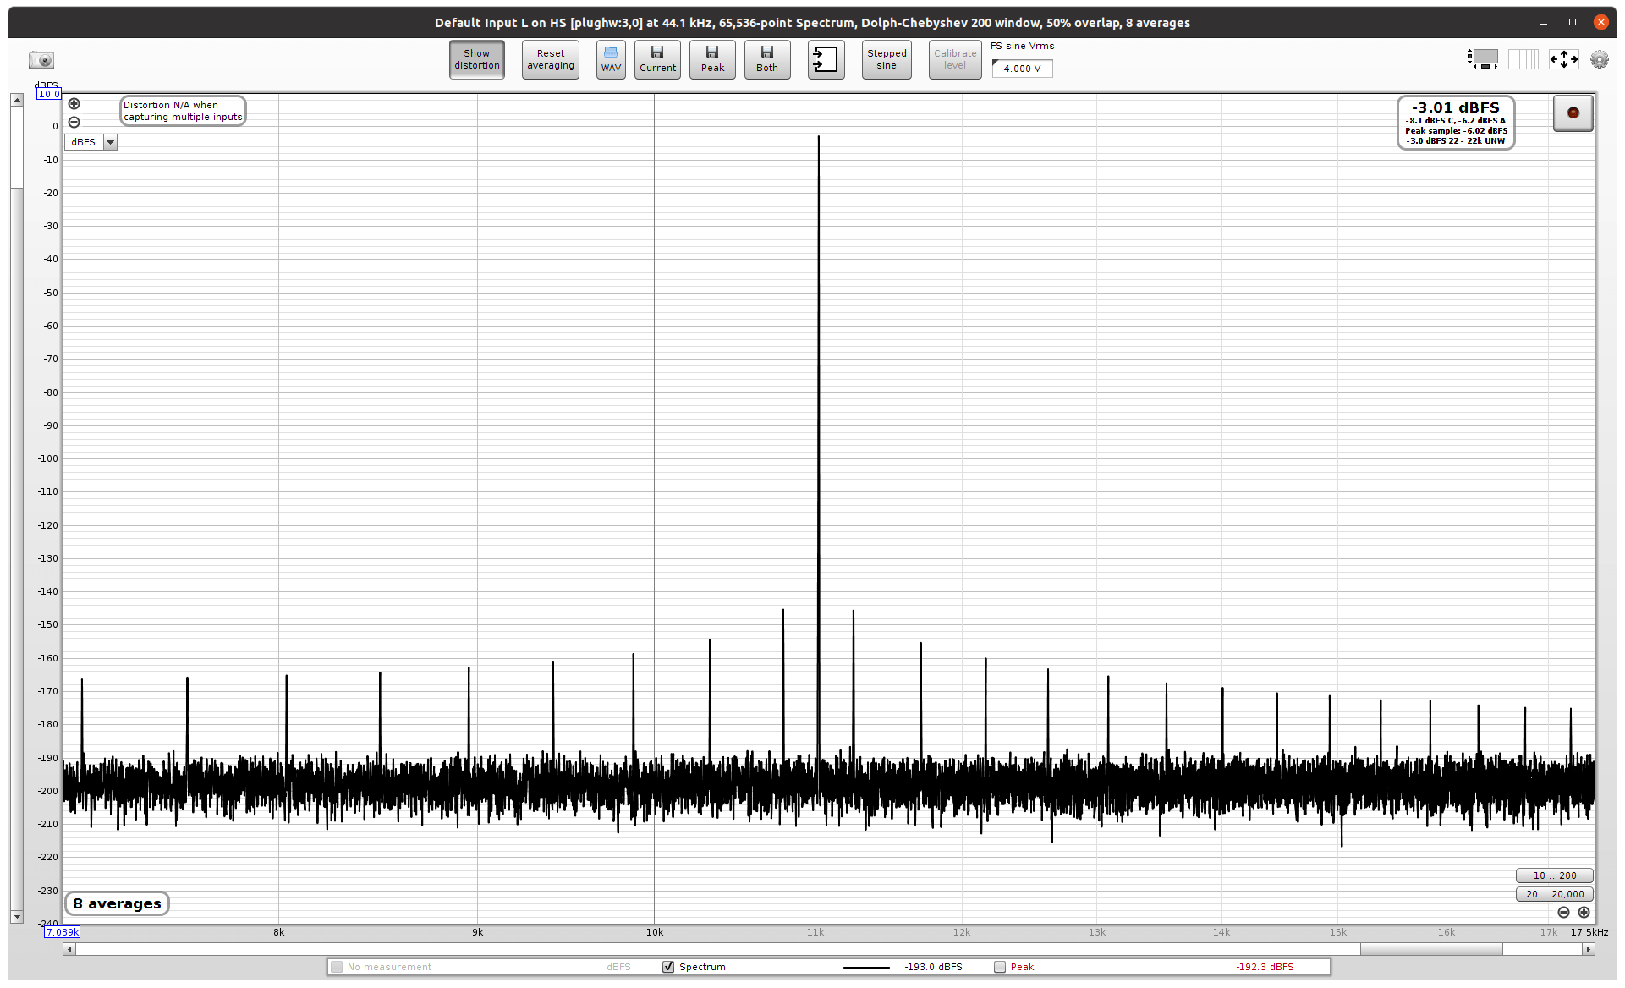Toggle the Spectrum trace checkbox
The image size is (1625, 988).
click(x=668, y=967)
